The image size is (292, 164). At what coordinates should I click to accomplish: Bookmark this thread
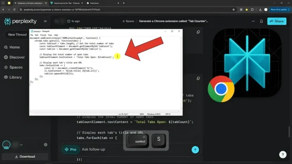point(262,21)
